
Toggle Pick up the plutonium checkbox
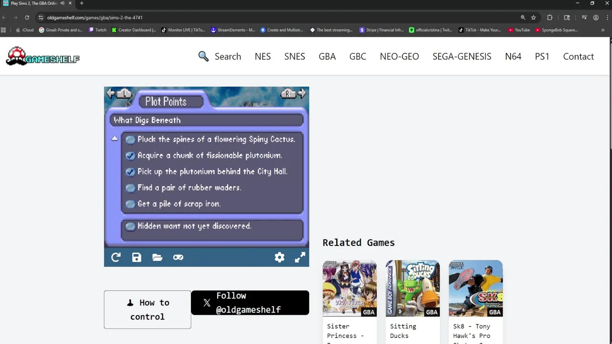tap(130, 172)
